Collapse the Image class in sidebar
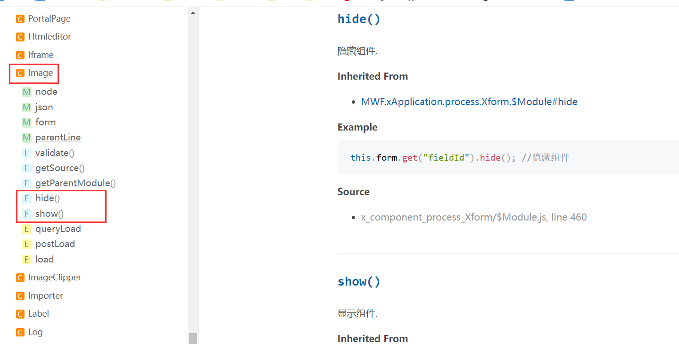Image resolution: width=679 pixels, height=344 pixels. 40,73
